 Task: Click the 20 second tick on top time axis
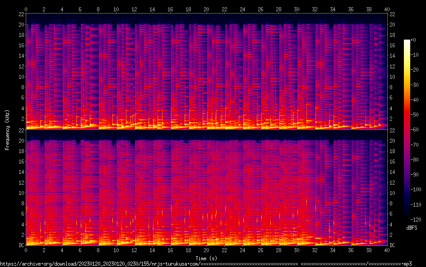(206, 9)
